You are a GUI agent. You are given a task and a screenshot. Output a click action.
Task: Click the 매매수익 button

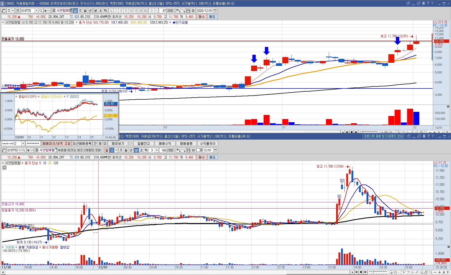coord(165,143)
